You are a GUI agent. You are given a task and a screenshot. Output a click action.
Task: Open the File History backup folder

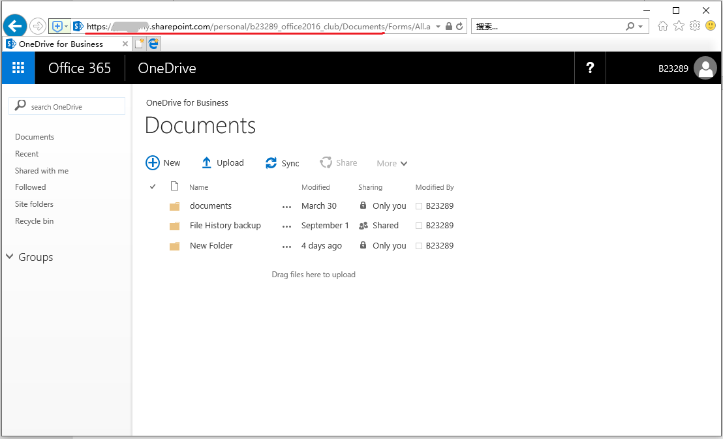coord(225,226)
